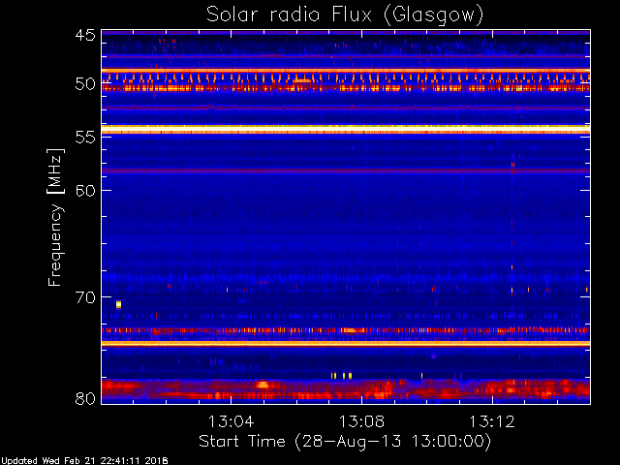The height and width of the screenshot is (465, 620).
Task: Click the 'Updated Wed Feb 21 22:41:11 2018' timestamp
Action: tap(84, 461)
